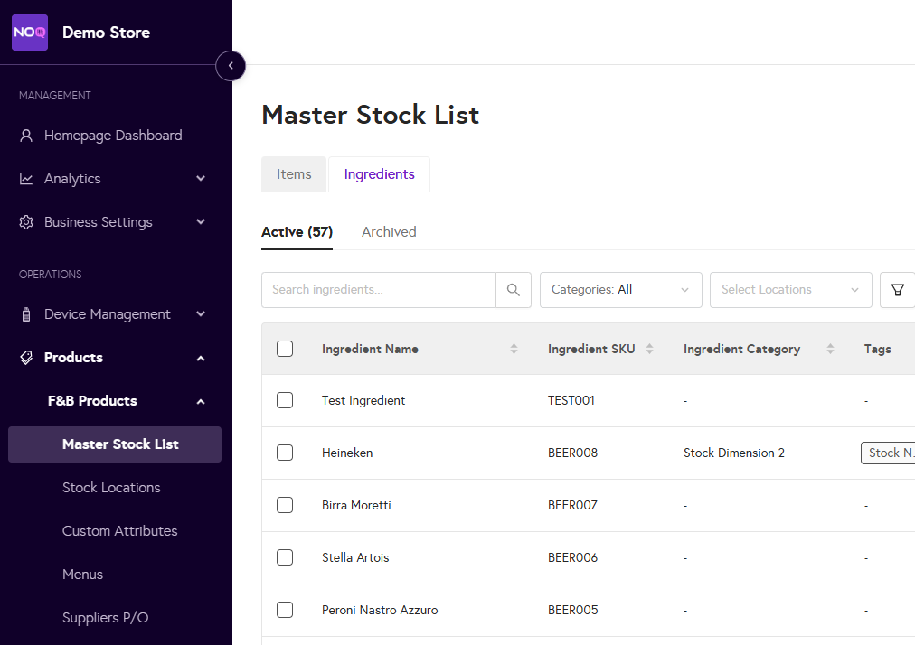Open the Select Locations dropdown
This screenshot has width=915, height=645.
pos(790,290)
